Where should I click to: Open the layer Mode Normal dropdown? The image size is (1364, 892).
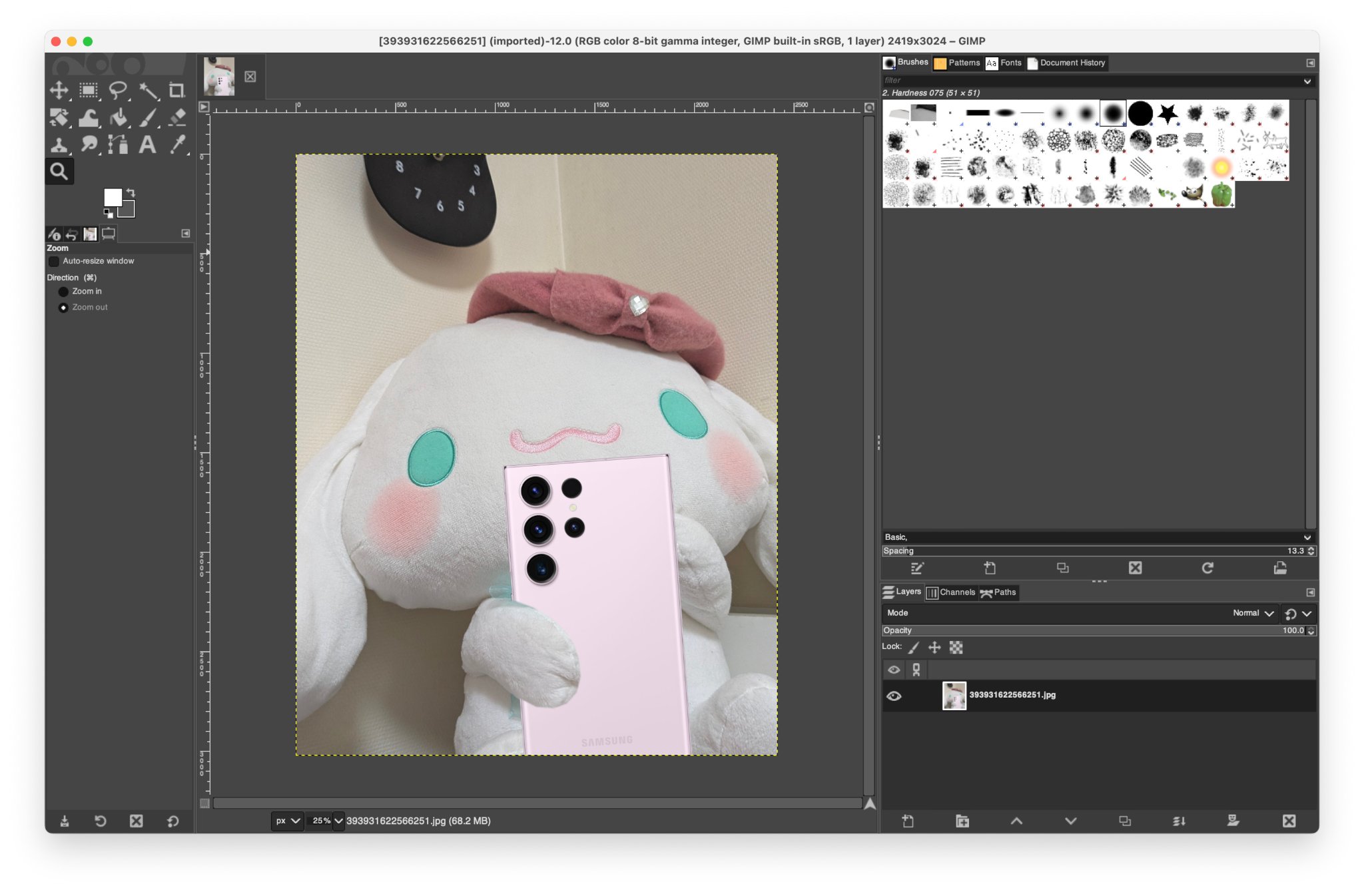tap(1253, 613)
